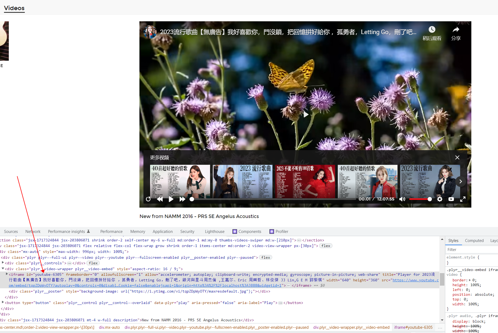The width and height of the screenshot is (498, 333).
Task: Fast-forward using the skip-forward icon
Action: pyautogui.click(x=182, y=199)
